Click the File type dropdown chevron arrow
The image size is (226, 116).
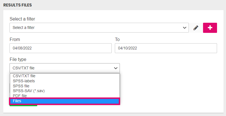[116, 68]
